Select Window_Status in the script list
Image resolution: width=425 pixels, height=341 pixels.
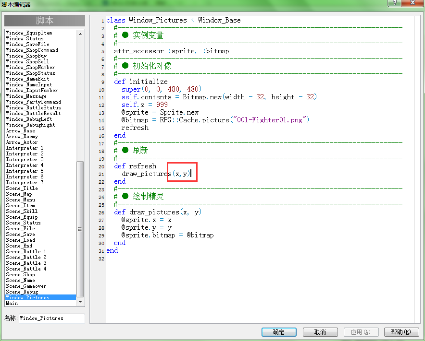click(25, 39)
